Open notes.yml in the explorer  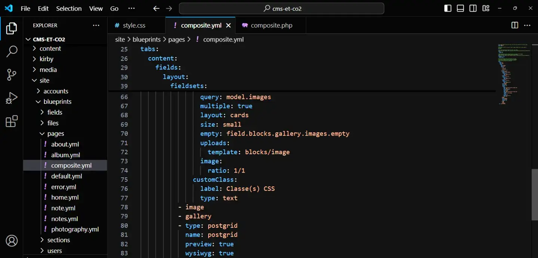(65, 219)
